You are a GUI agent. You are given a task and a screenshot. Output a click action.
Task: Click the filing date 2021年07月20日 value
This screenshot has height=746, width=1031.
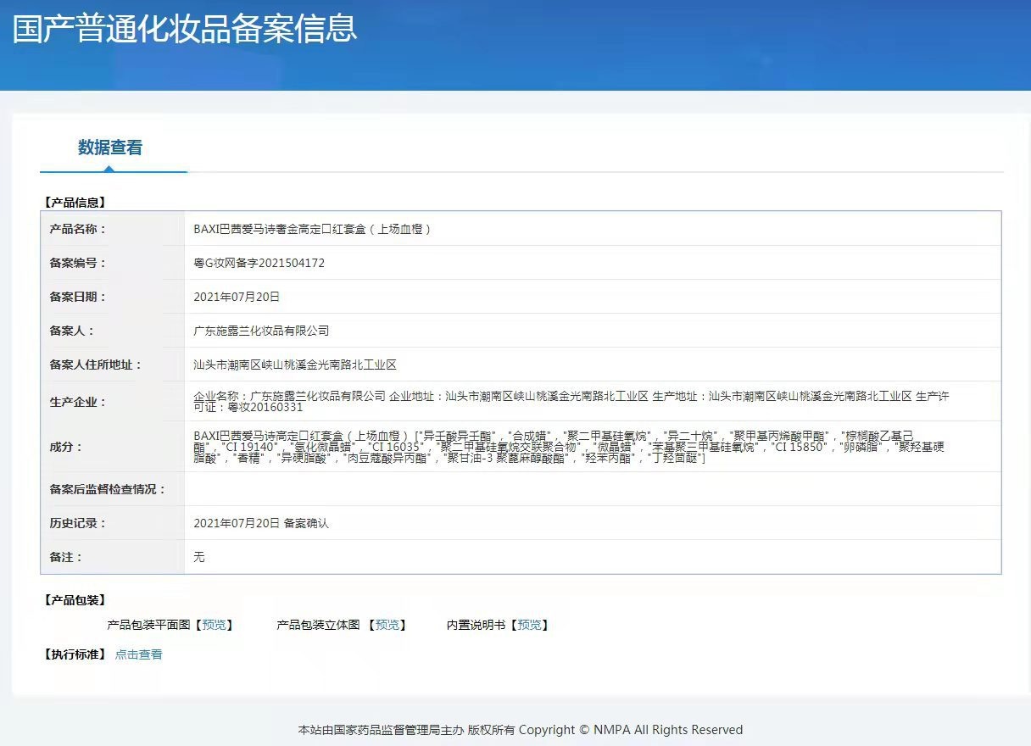click(237, 297)
